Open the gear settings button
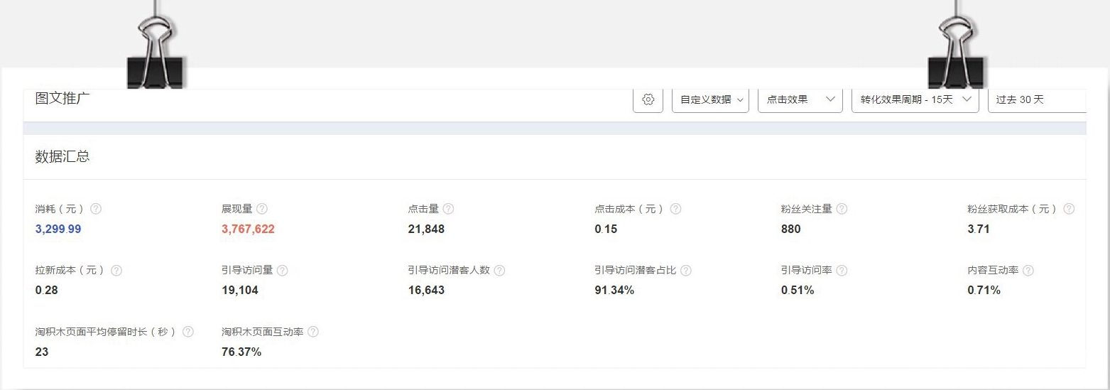 (x=648, y=99)
